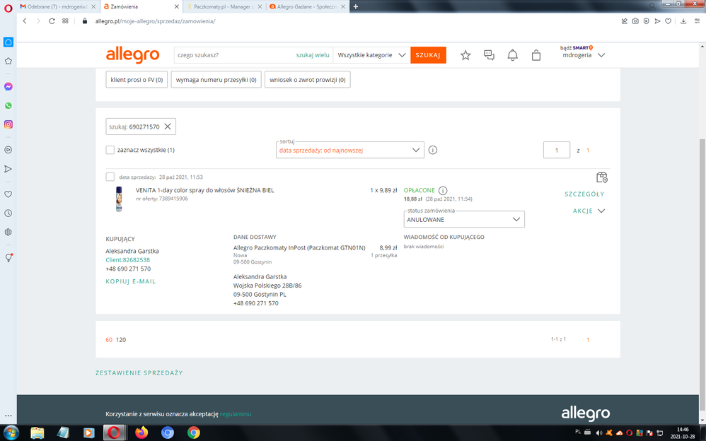The width and height of the screenshot is (706, 441).
Task: Click the 'czego szukasz?' search field
Action: [x=234, y=55]
